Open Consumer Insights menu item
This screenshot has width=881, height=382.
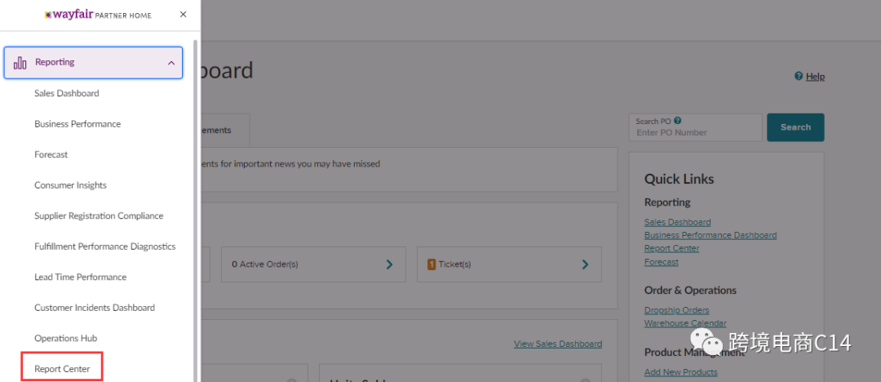point(70,185)
